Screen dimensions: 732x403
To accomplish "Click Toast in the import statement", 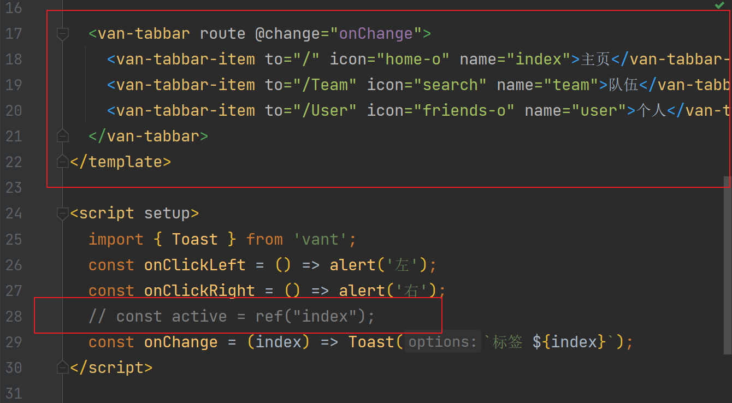I will [194, 239].
